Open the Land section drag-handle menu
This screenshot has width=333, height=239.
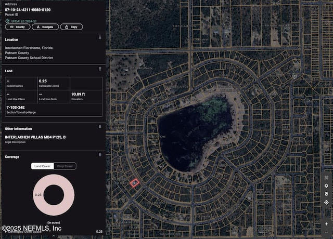(x=100, y=69)
